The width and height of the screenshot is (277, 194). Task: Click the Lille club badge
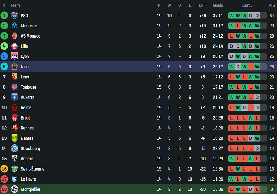(15, 46)
